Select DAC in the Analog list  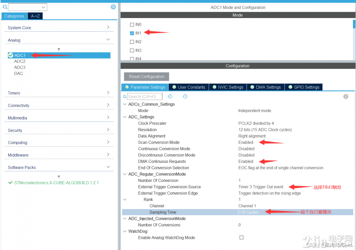point(19,74)
